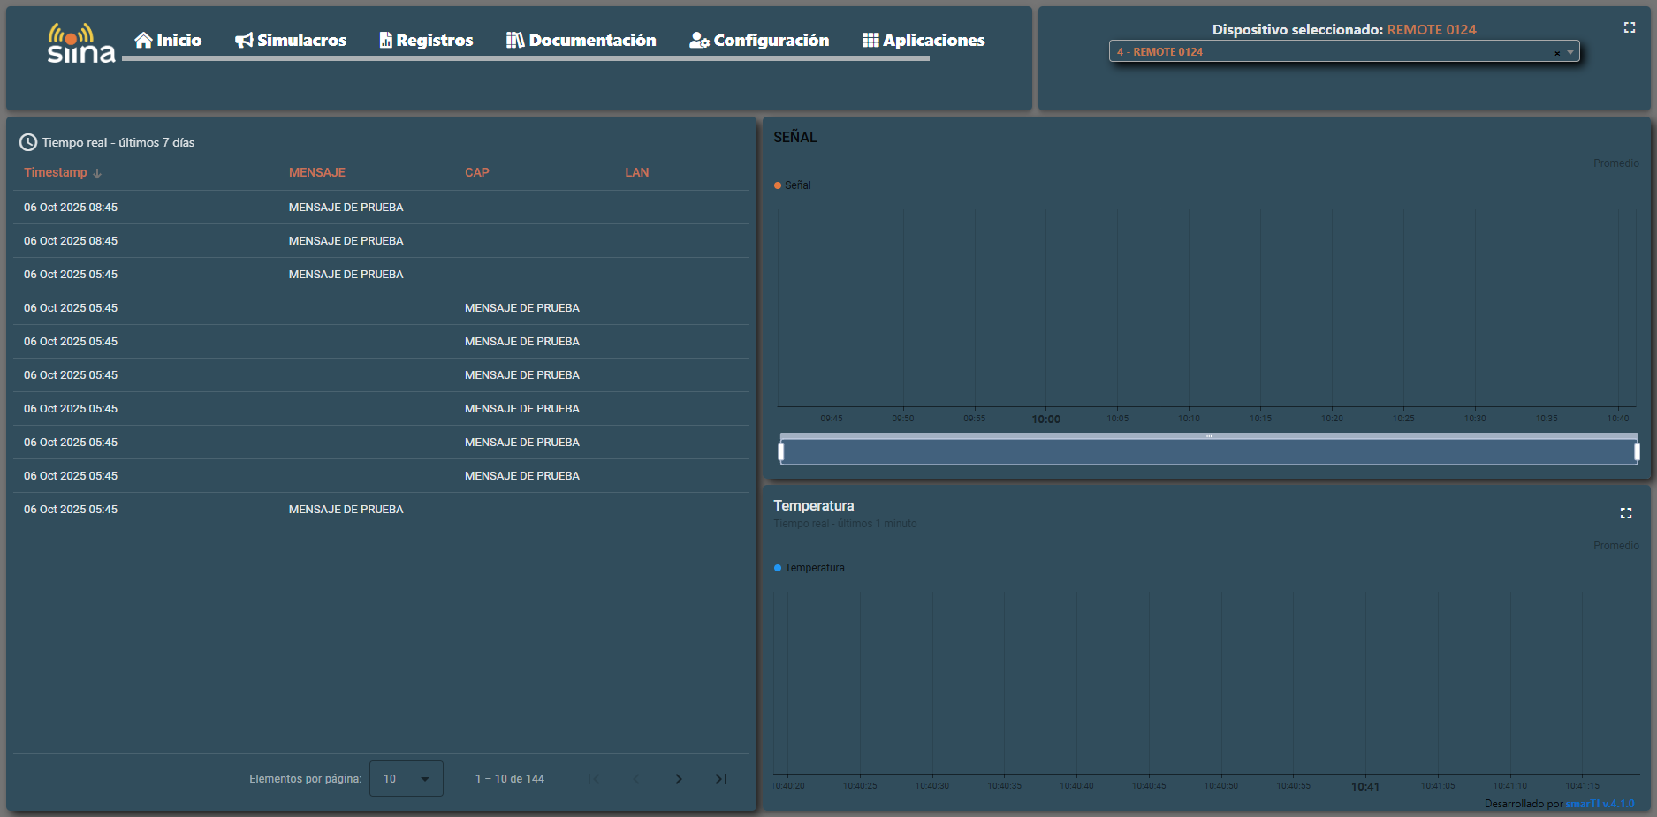This screenshot has height=817, width=1657.
Task: Clear the selected REMOTE 0124 device
Action: 1556,53
